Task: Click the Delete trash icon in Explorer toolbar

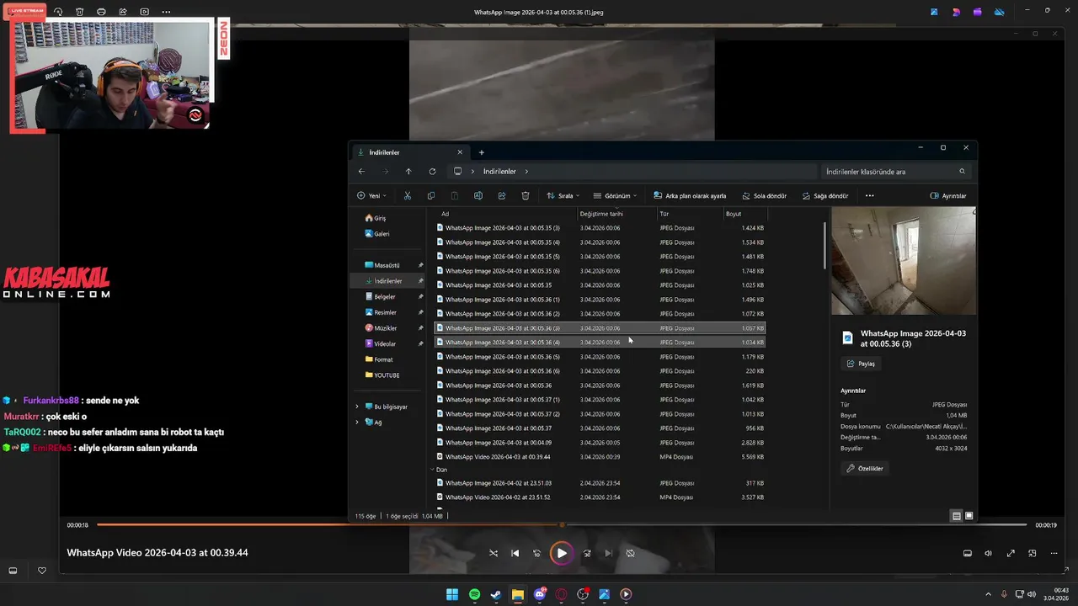Action: [526, 195]
